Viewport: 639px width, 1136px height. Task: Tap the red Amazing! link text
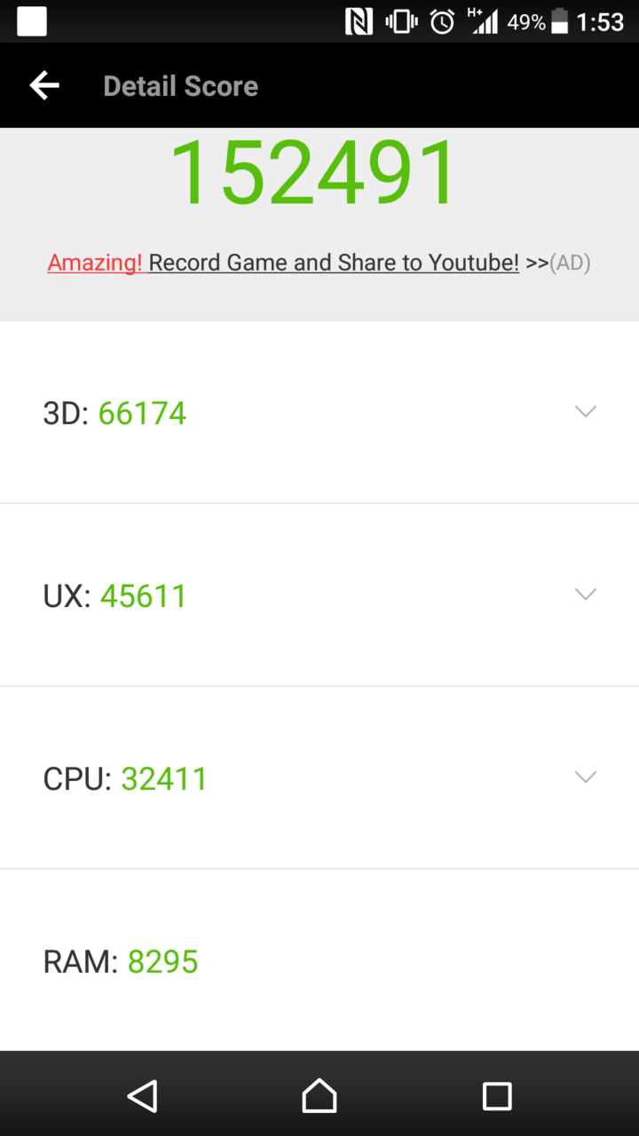pos(95,263)
